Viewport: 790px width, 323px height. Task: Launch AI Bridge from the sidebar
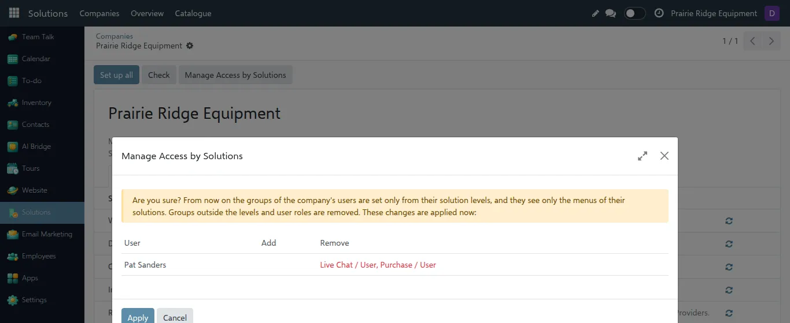tap(42, 147)
